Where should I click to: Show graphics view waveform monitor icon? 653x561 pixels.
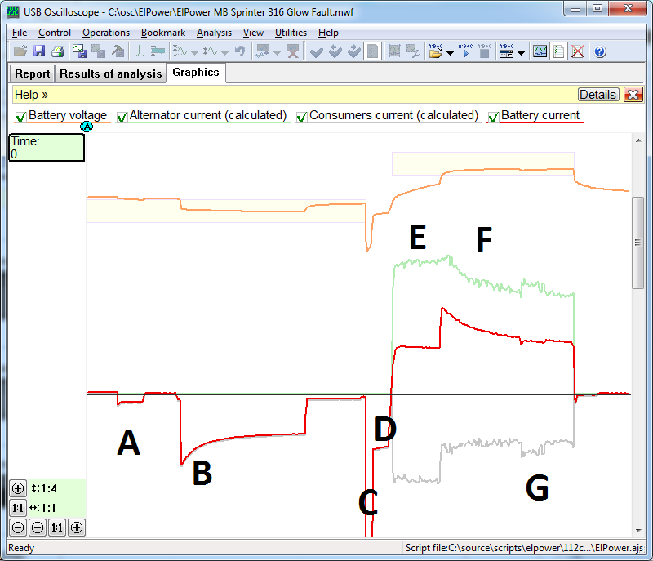pos(540,51)
